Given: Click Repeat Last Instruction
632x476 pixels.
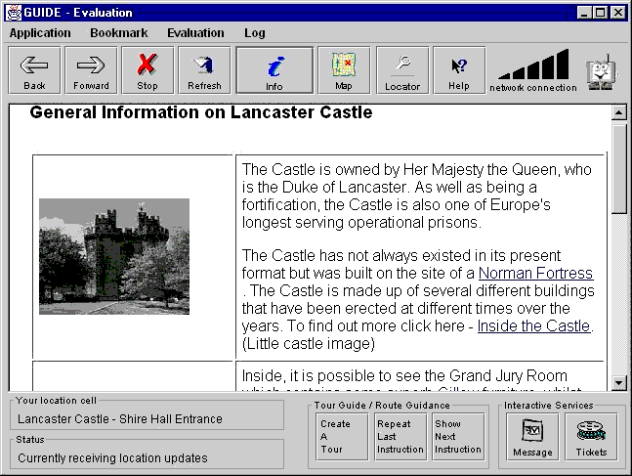Looking at the screenshot, I should point(400,437).
